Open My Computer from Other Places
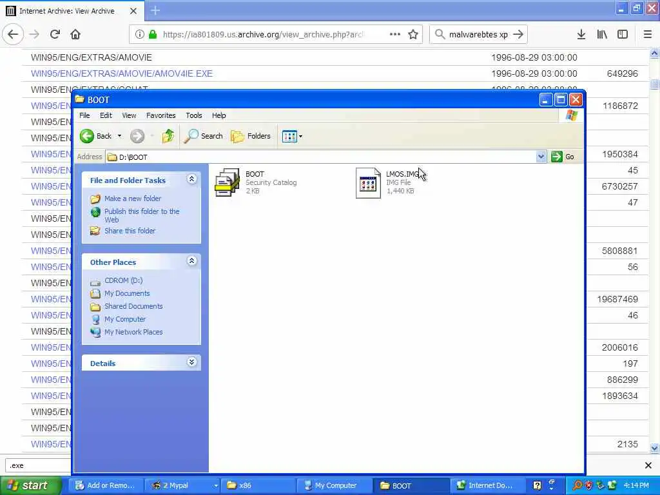The height and width of the screenshot is (495, 660). [x=124, y=319]
